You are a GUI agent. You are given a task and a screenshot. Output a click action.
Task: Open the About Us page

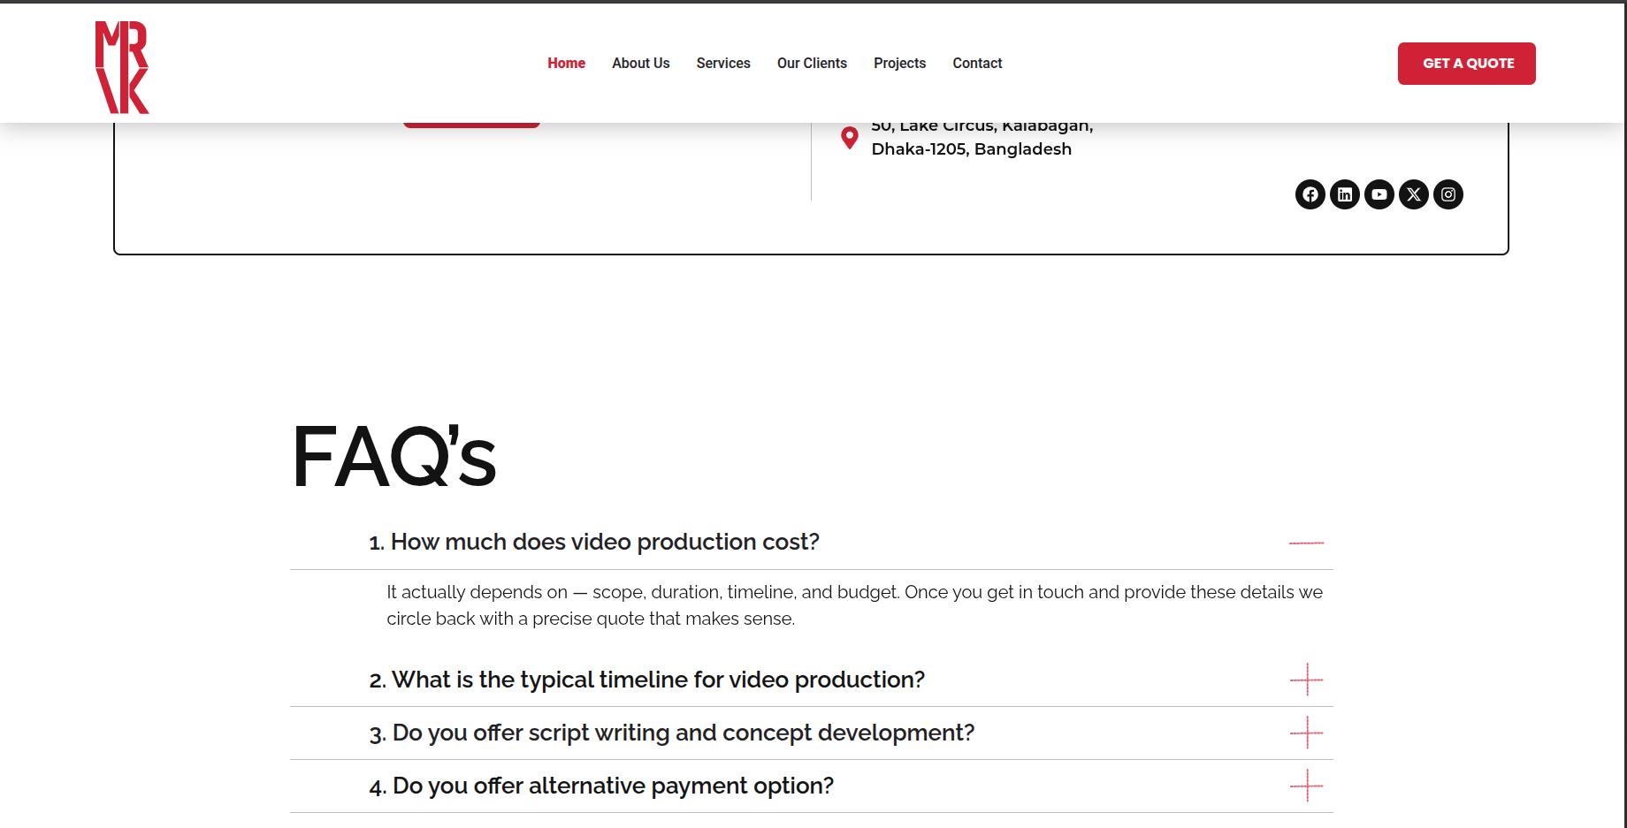640,64
